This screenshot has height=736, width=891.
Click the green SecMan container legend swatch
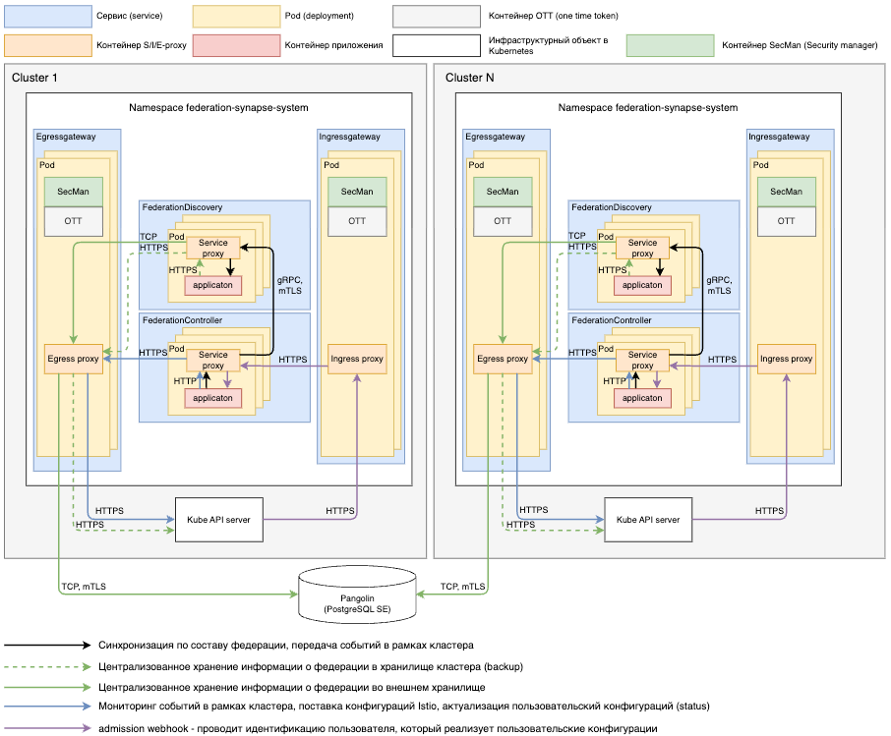(671, 45)
